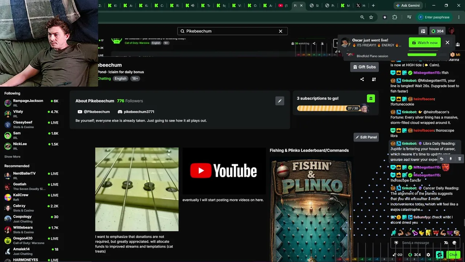Open Coopology recommended channel

point(31,219)
